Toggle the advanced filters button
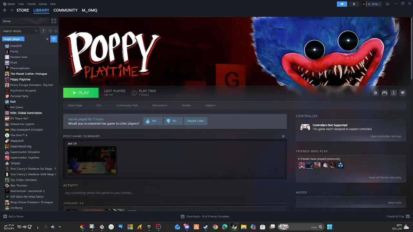Image resolution: width=413 pixels, height=232 pixels. [54, 39]
